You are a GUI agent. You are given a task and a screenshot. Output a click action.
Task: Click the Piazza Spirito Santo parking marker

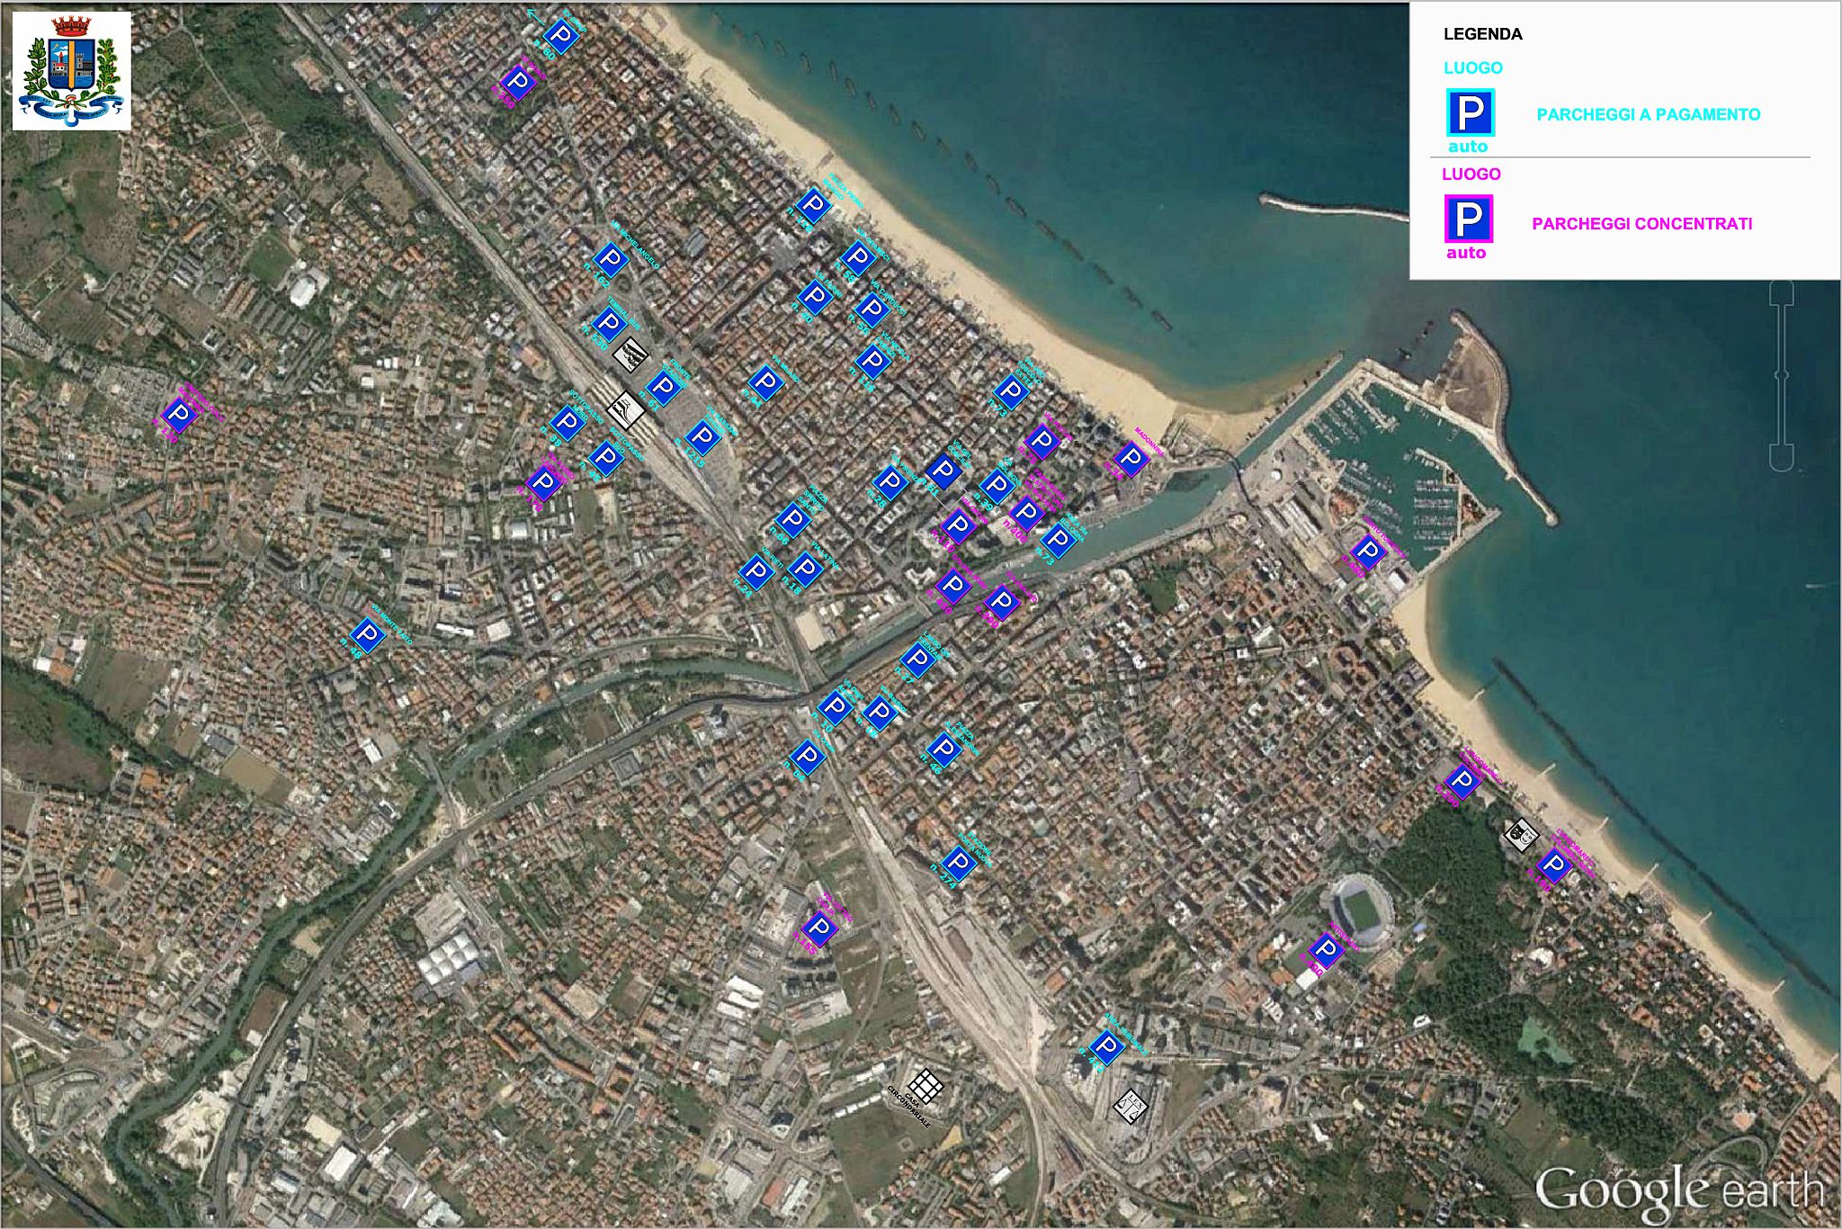point(792,518)
